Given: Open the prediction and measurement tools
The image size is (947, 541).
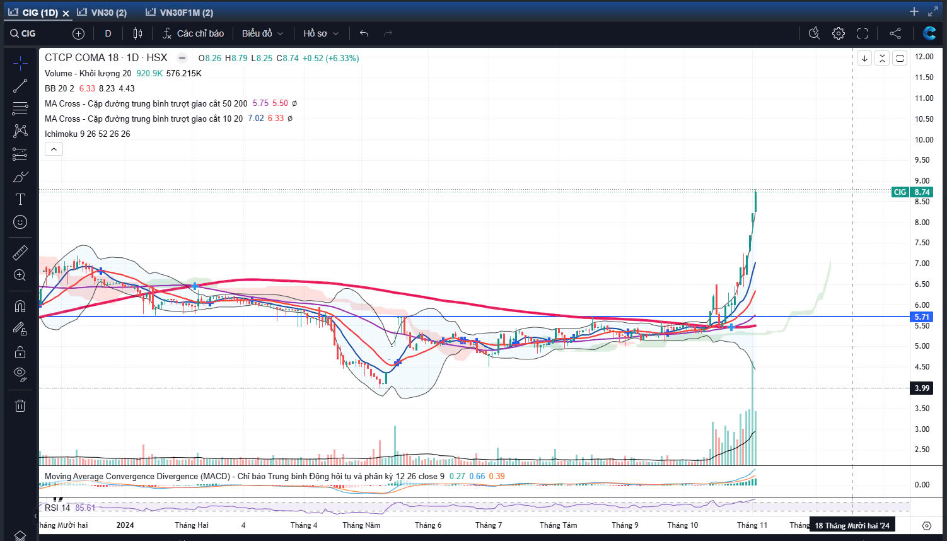Looking at the screenshot, I should coord(20,154).
